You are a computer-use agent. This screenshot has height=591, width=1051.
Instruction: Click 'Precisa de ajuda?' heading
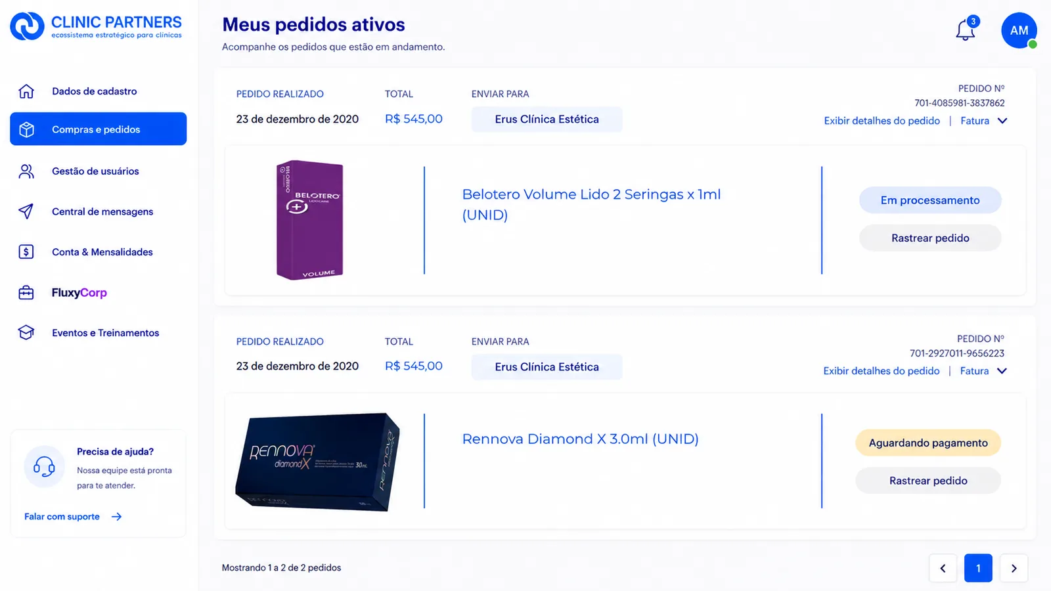point(115,452)
